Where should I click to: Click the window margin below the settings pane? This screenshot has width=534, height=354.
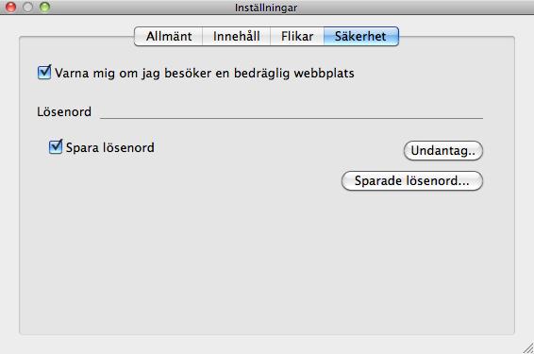[266, 345]
